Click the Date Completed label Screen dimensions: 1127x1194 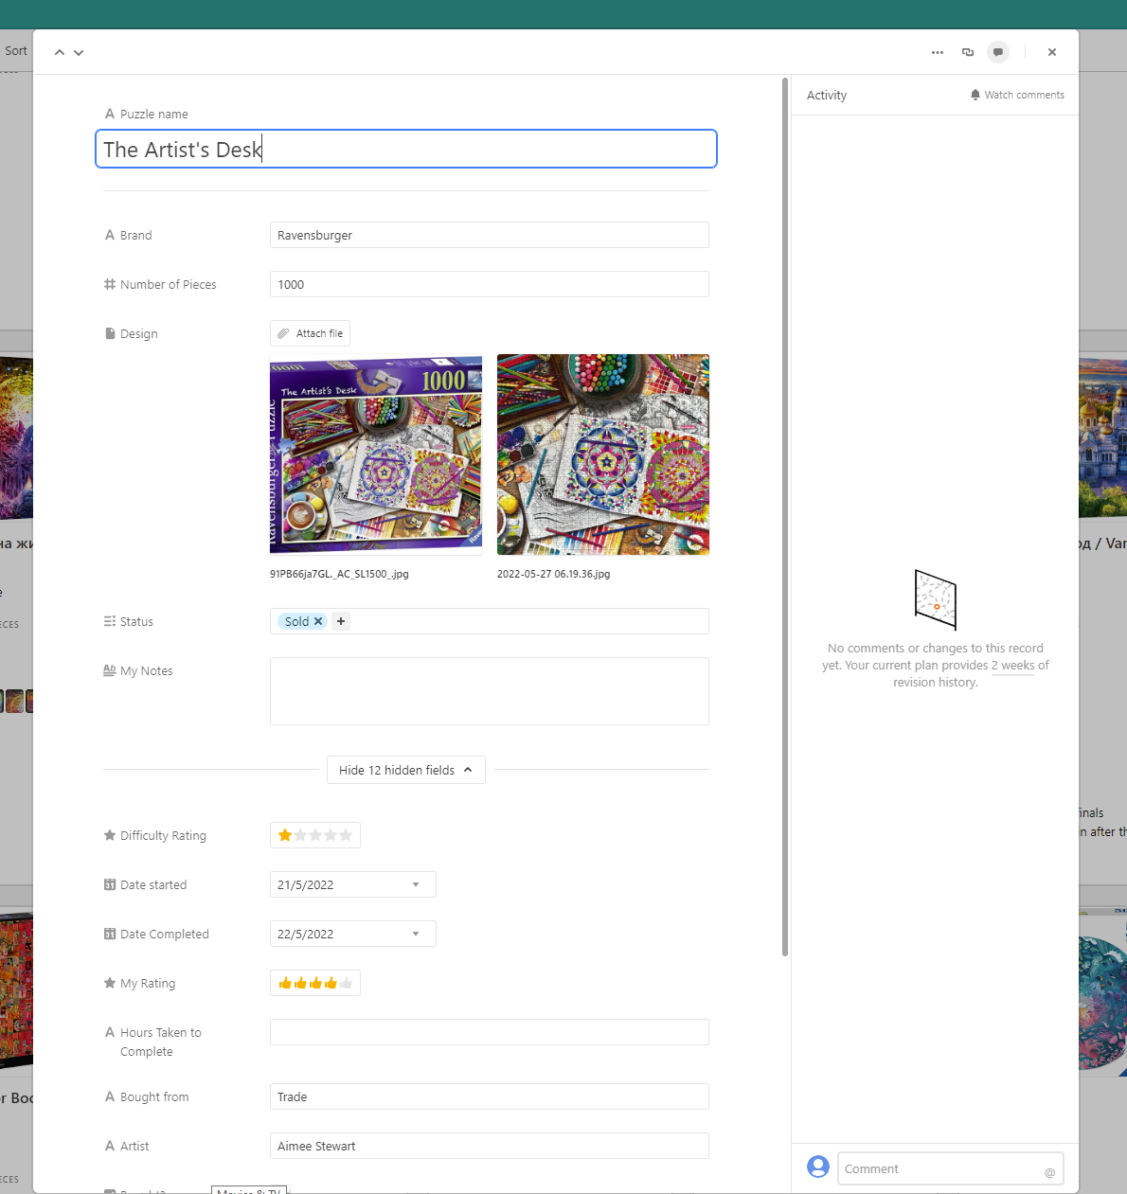[164, 934]
